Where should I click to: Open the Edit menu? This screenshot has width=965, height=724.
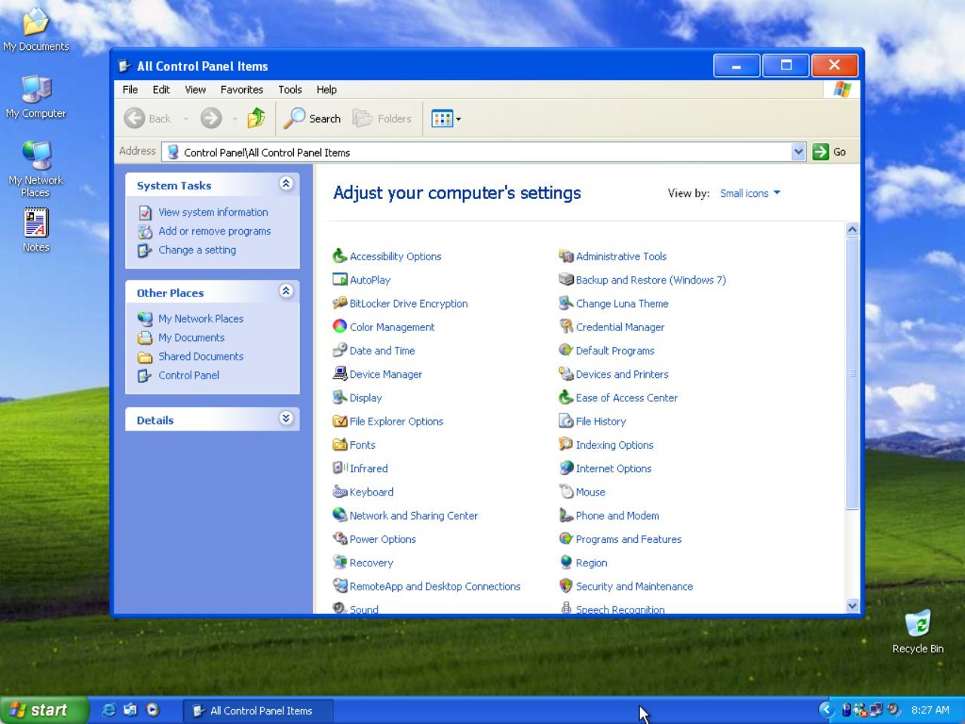[161, 89]
